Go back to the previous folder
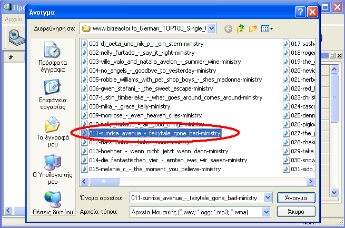 pos(228,28)
